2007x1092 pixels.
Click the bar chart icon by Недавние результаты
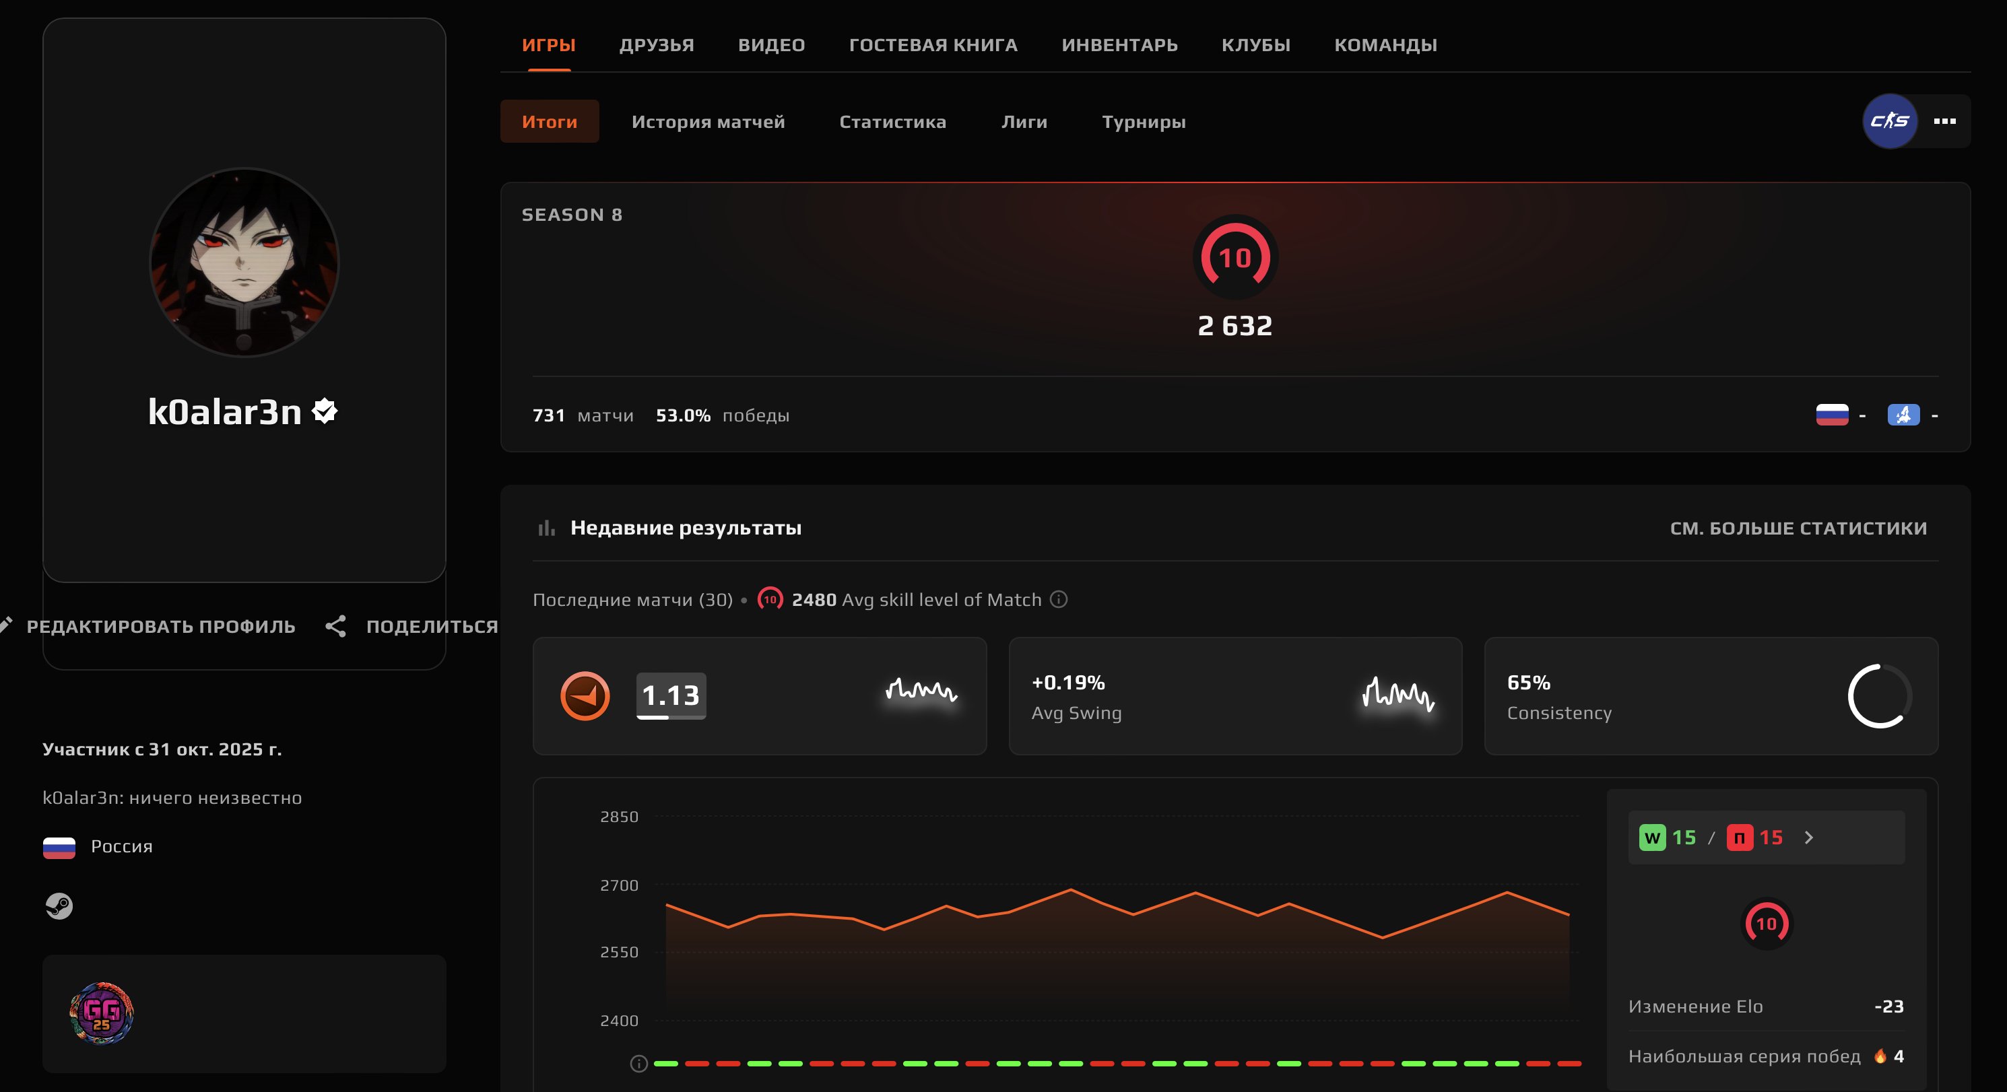[x=546, y=528]
